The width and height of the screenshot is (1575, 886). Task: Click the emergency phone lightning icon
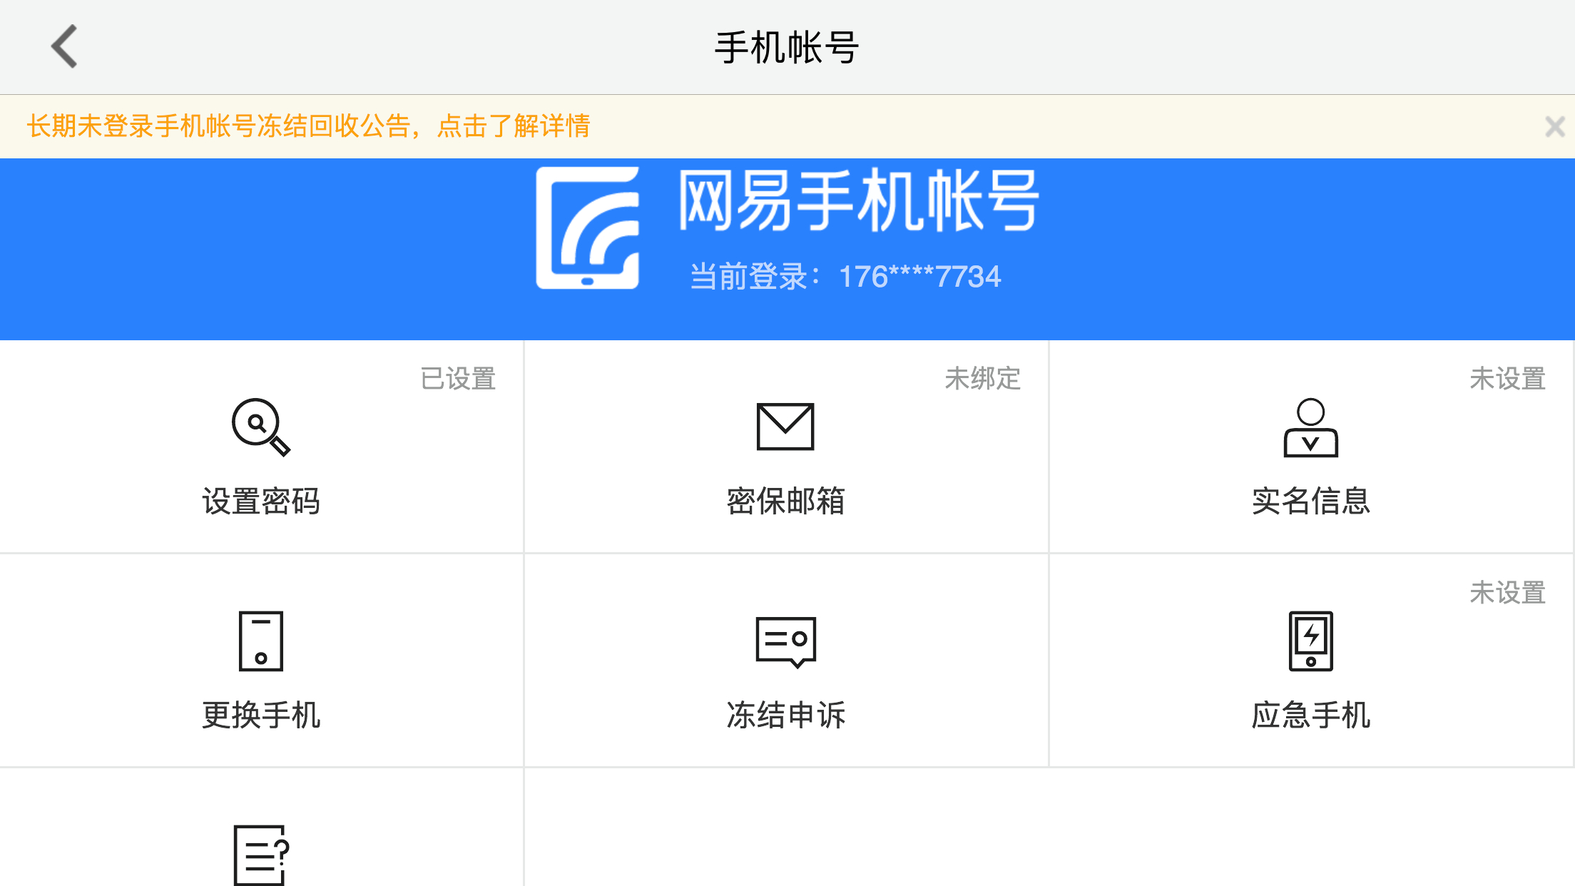click(1310, 641)
